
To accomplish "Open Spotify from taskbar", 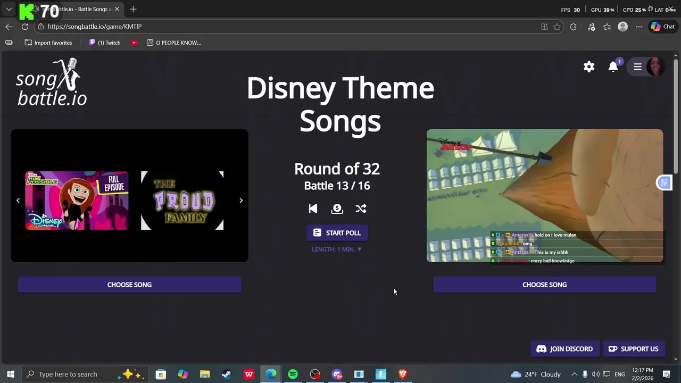I will [x=293, y=374].
